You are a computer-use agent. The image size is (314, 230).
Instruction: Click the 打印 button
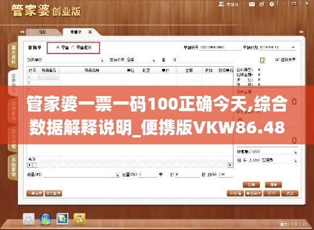(271, 193)
